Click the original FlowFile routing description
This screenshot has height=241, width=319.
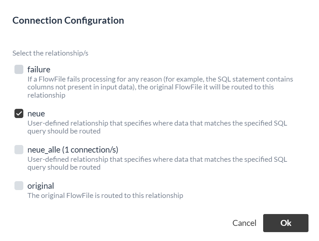[x=105, y=195]
